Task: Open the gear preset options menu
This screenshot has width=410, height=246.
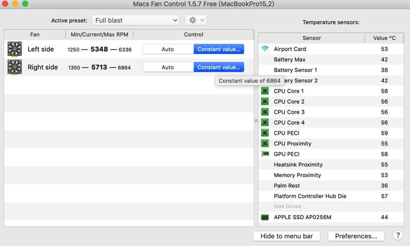Action: pyautogui.click(x=196, y=21)
